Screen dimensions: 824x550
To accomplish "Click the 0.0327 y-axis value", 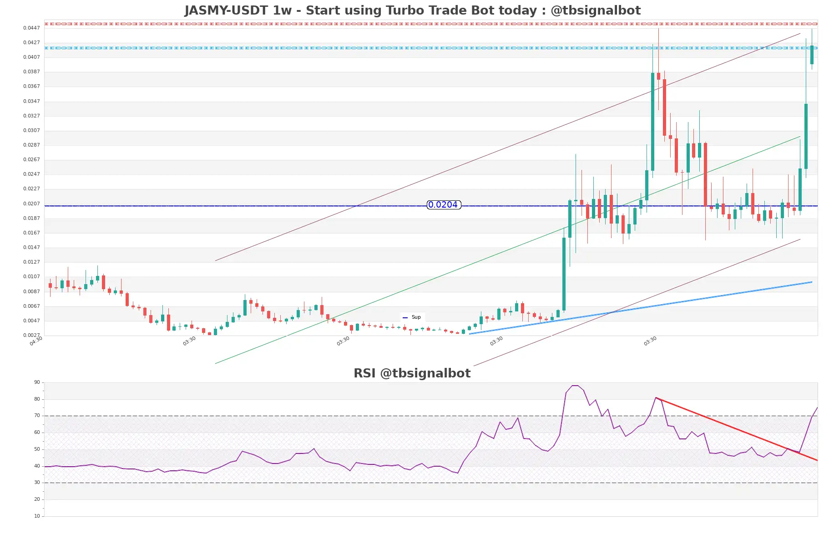I will 31,116.
